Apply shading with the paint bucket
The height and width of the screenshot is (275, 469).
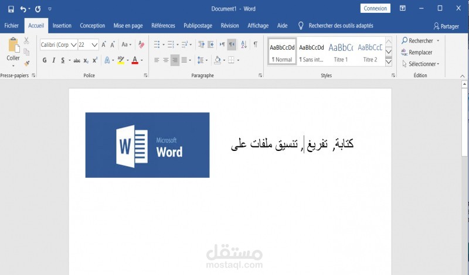coord(217,60)
